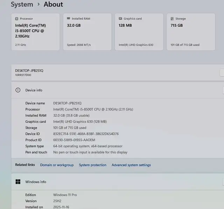Click 101 GB of 715 GB used on Storage card
The image size is (224, 209).
185,45
